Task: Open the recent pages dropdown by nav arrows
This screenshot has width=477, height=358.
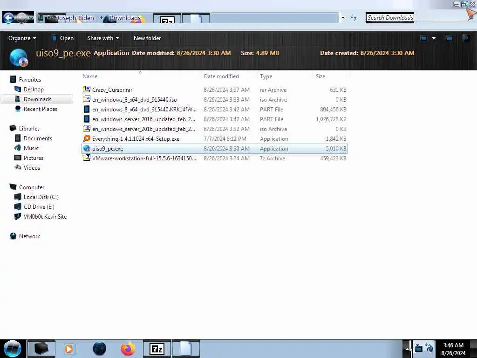Action: [31, 18]
